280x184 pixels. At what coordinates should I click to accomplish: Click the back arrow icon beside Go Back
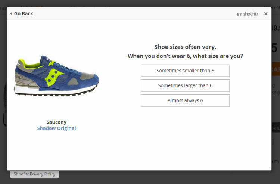pyautogui.click(x=11, y=14)
